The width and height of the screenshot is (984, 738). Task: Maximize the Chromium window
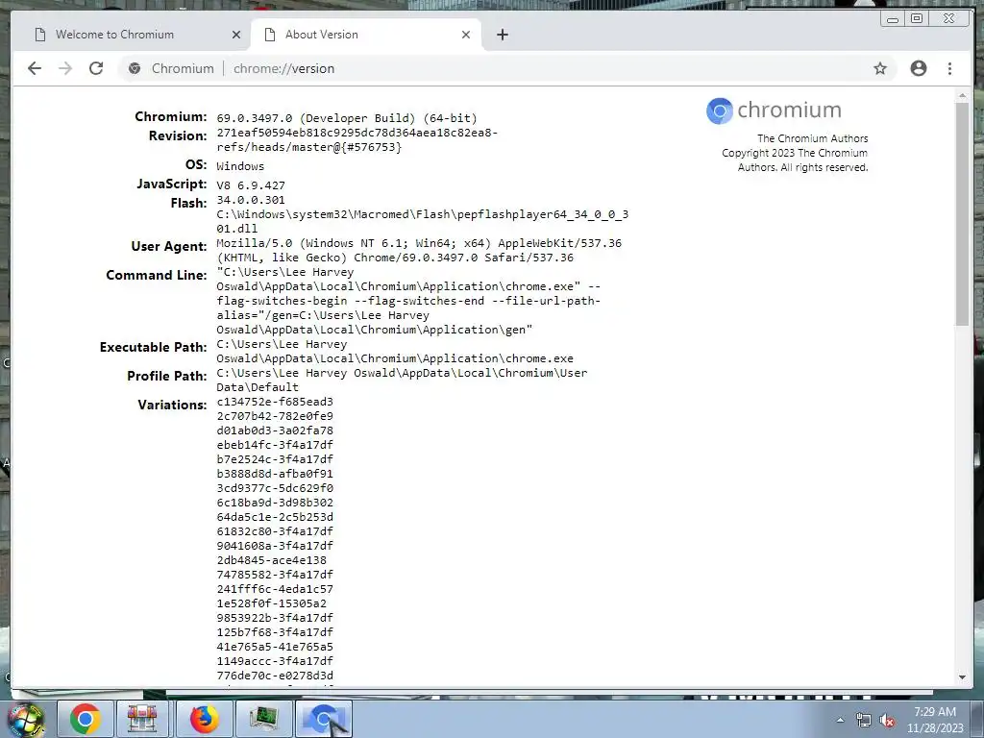916,18
